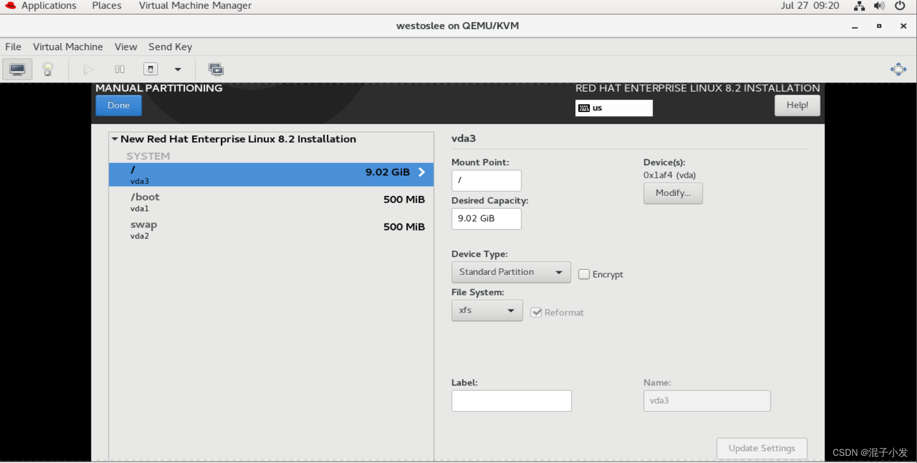Toggle fullscreen console view

[x=898, y=69]
